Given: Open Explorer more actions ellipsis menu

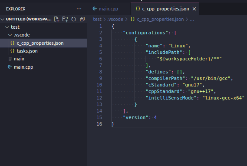Looking at the screenshot, I should coord(79,9).
